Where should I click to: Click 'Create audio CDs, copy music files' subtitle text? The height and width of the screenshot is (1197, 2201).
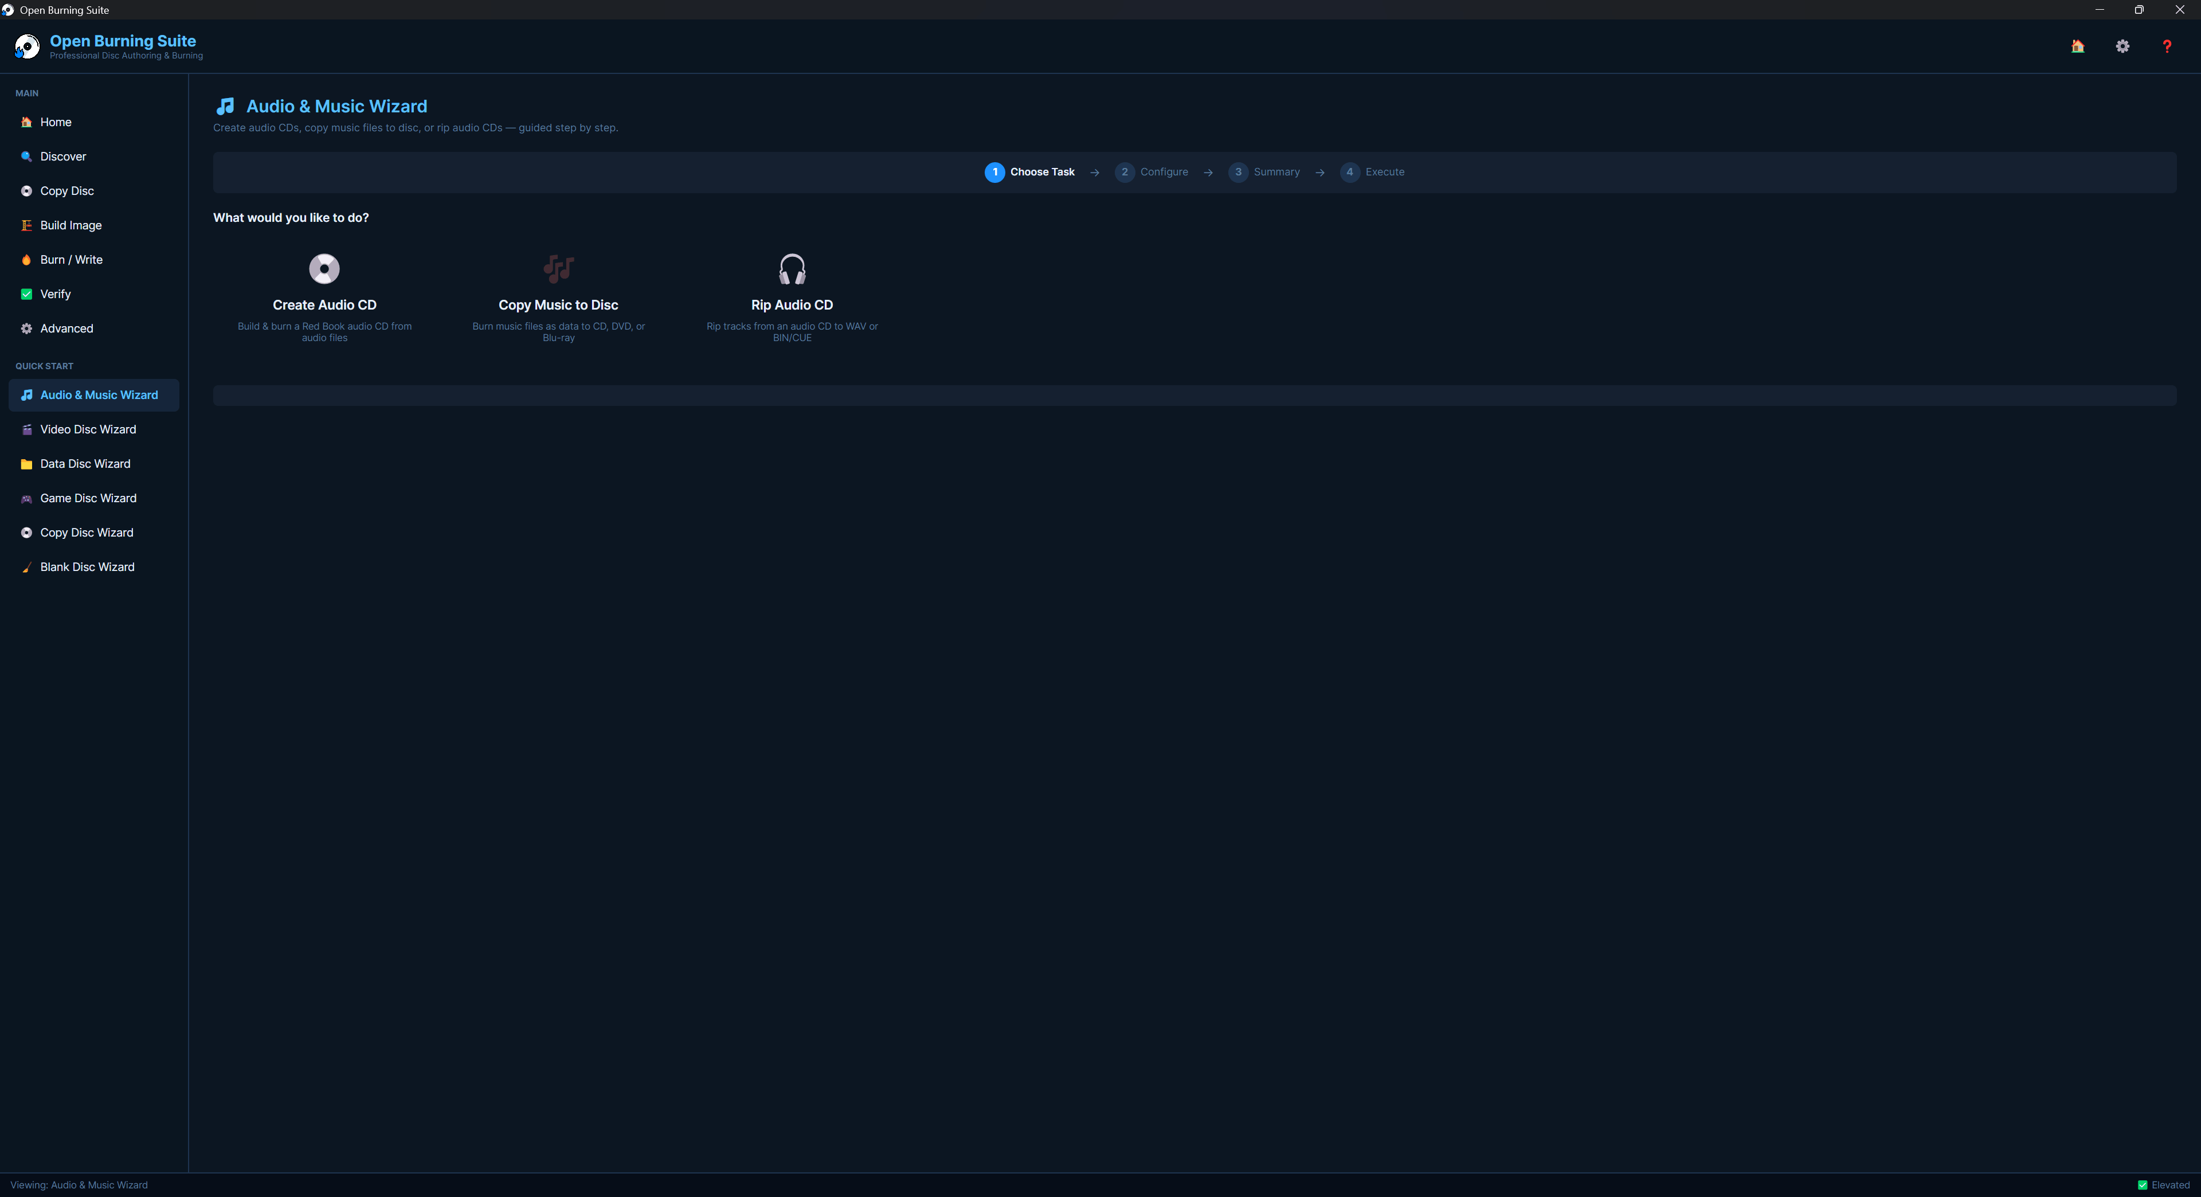415,127
